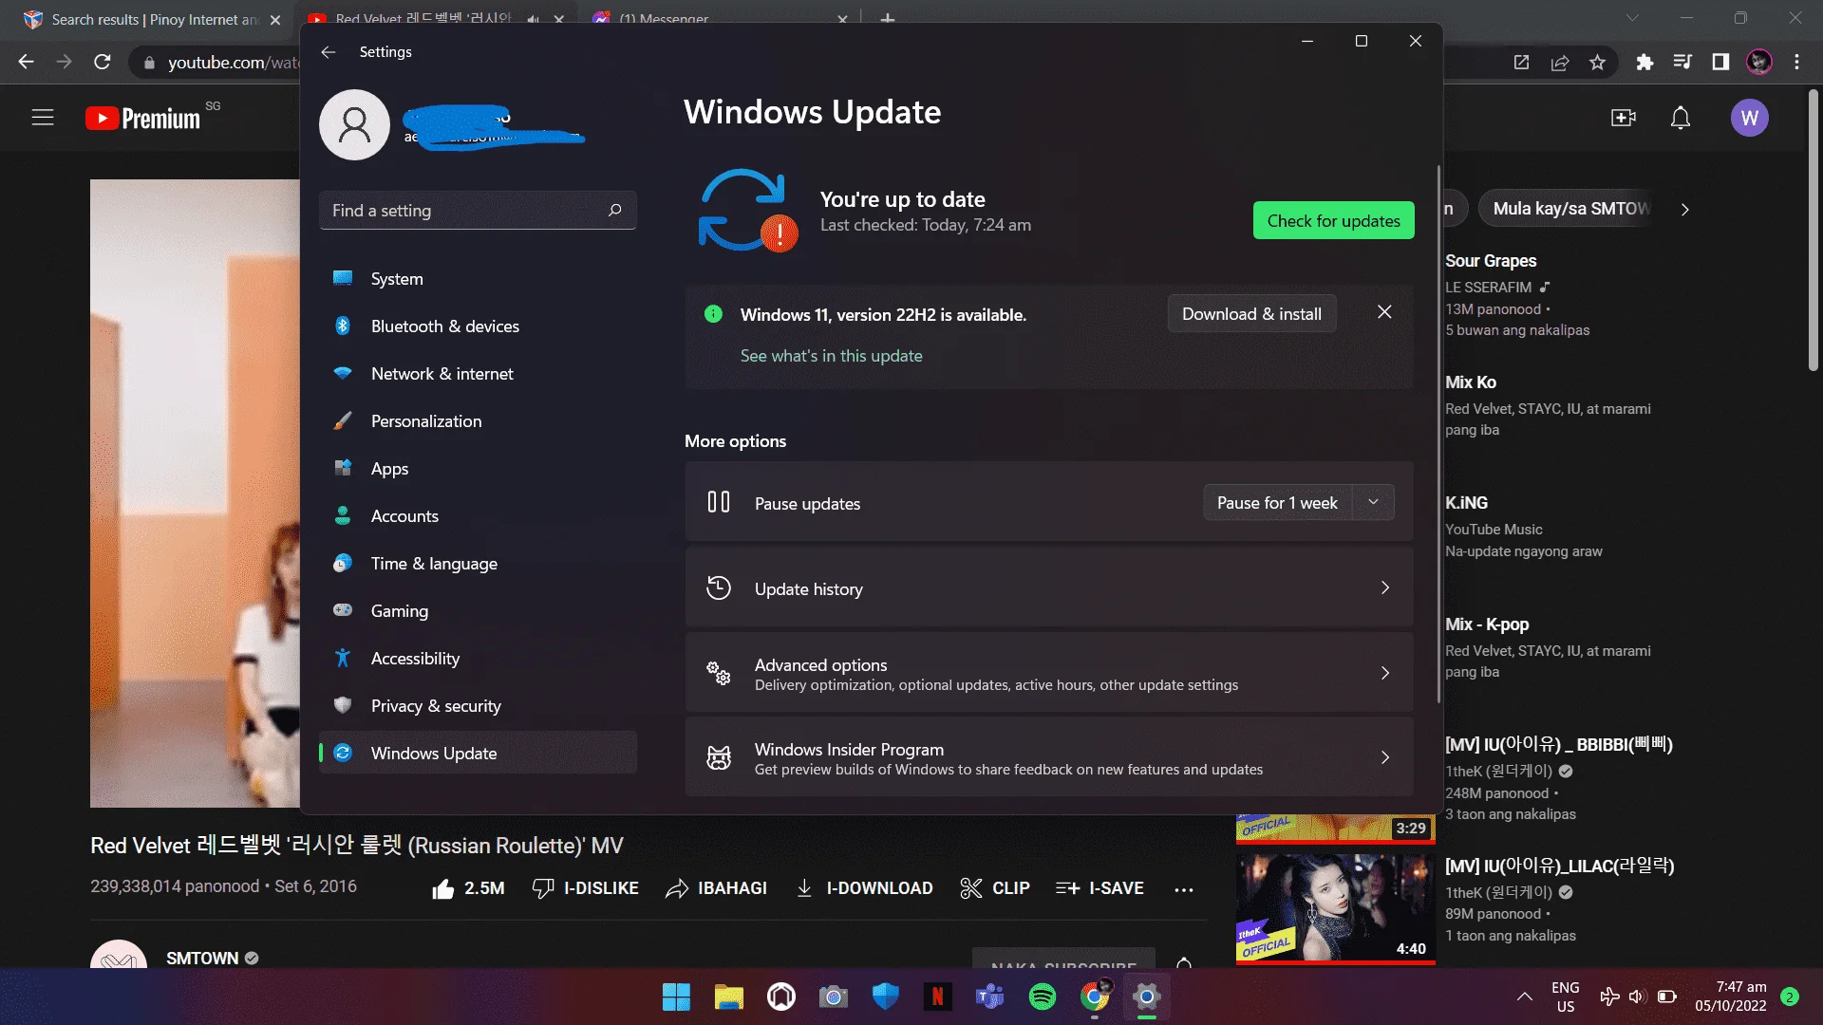Screen dimensions: 1823x1025
Task: Click I-DISLIKE on the video
Action: (585, 888)
